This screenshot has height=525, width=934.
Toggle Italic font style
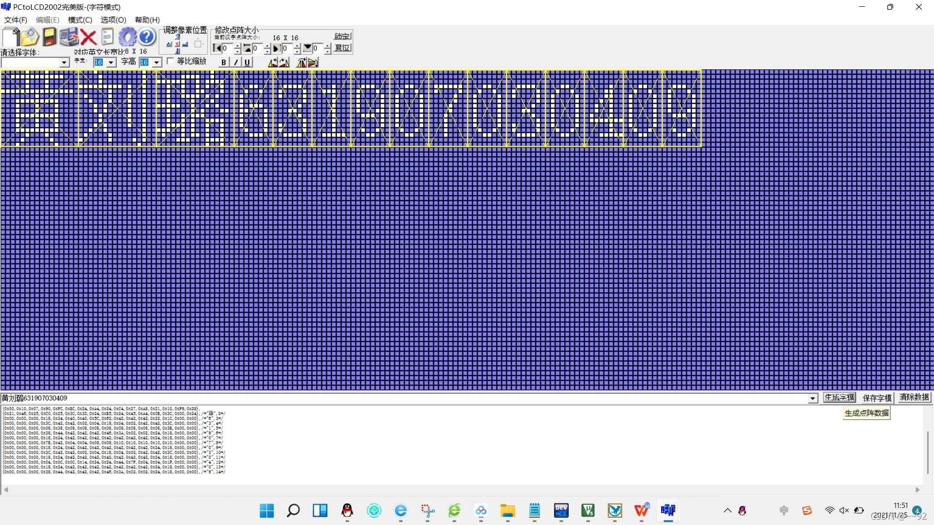coord(235,62)
